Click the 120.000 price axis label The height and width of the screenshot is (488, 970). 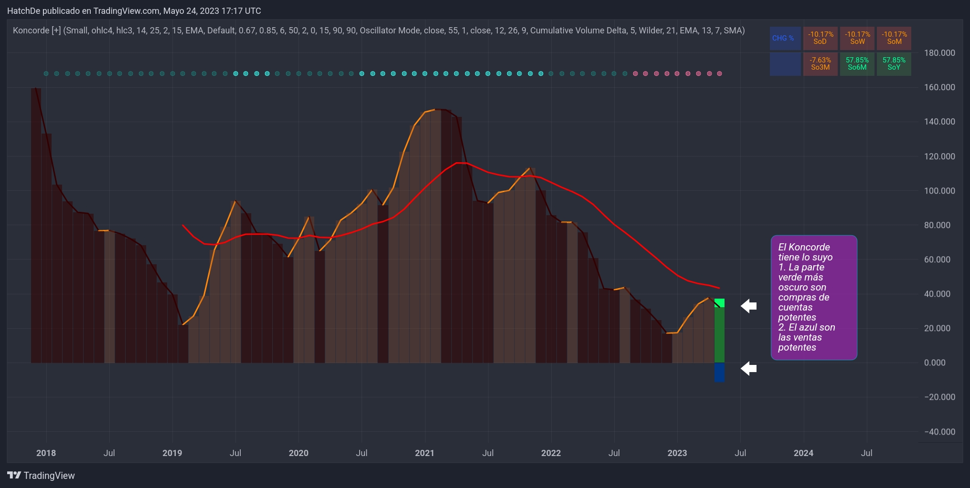point(939,156)
